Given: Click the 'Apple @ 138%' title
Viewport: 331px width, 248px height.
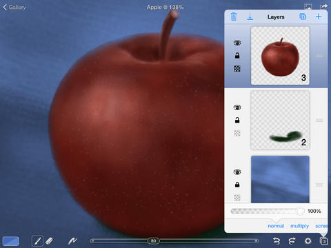Looking at the screenshot, I should [165, 7].
